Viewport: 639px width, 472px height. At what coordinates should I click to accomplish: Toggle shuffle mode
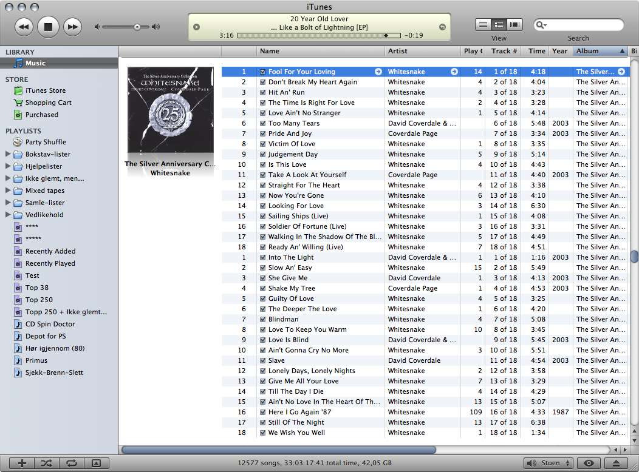click(x=46, y=463)
